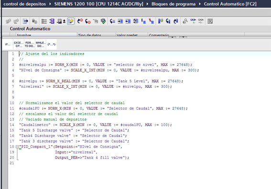Click the grayed glasses monitoring icon
The height and width of the screenshot is (189, 271).
(201, 21)
